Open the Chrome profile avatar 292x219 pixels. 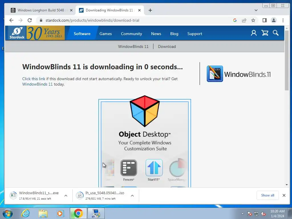[x=273, y=20]
